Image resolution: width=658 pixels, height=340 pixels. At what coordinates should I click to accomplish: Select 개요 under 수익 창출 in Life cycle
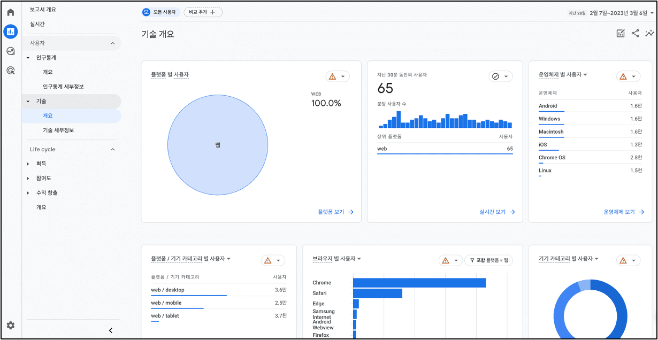[41, 207]
